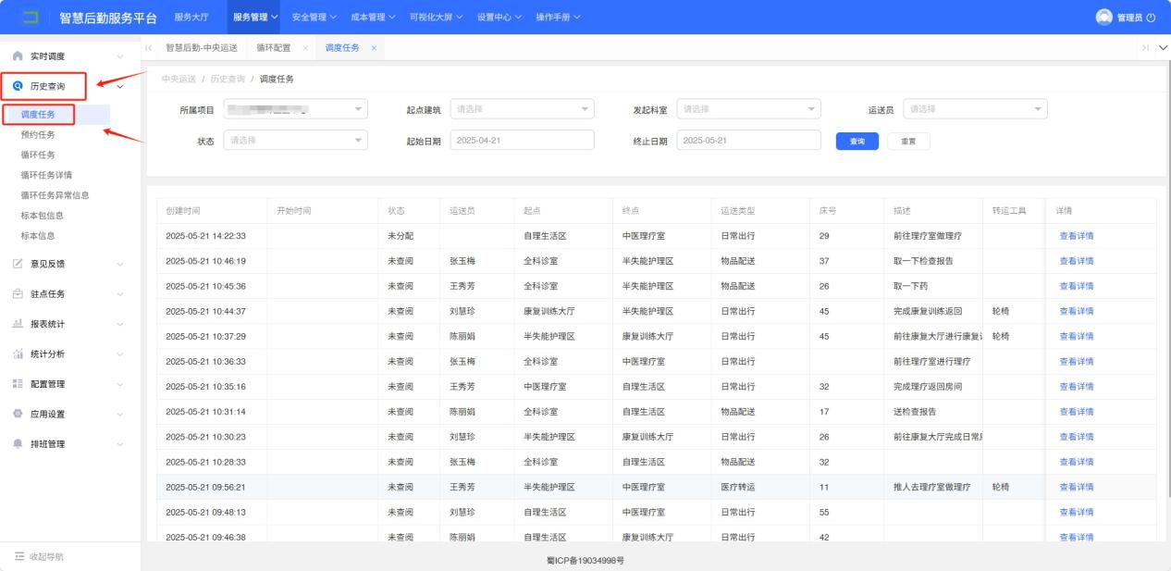Select 循环任务详情 in the sidebar
1171x571 pixels.
pyautogui.click(x=46, y=175)
